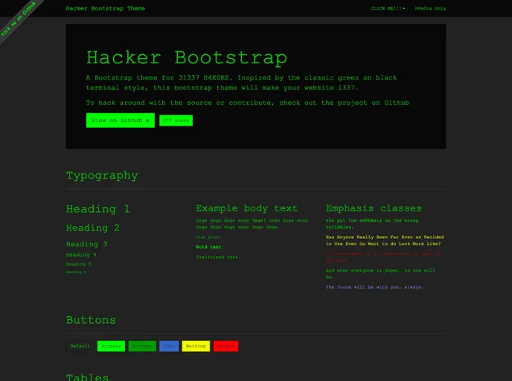Click the Italicized text sample
Image resolution: width=512 pixels, height=381 pixels.
(x=218, y=257)
